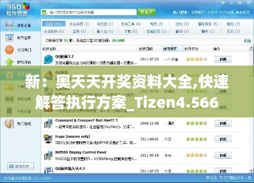Open the orange HOT 今日热门 icon

[x=9, y=50]
